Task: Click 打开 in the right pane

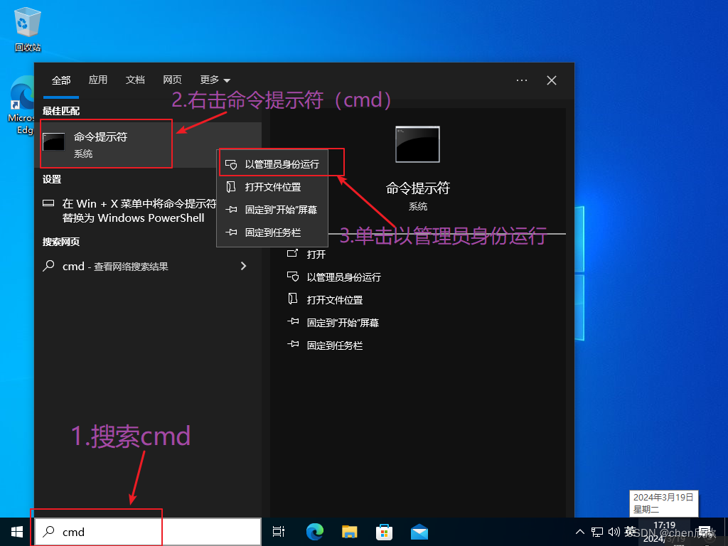Action: [316, 255]
